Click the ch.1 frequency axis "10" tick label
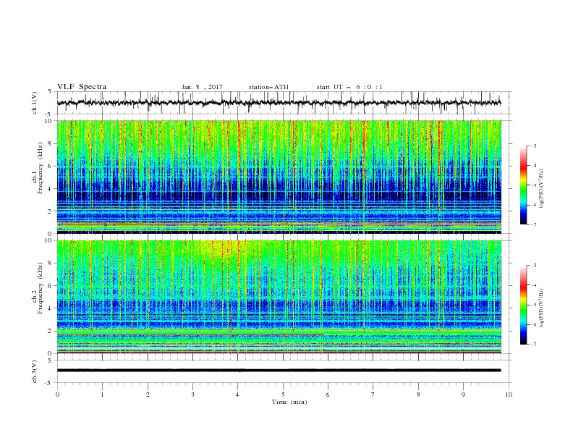This screenshot has height=443, width=573. tap(50, 121)
